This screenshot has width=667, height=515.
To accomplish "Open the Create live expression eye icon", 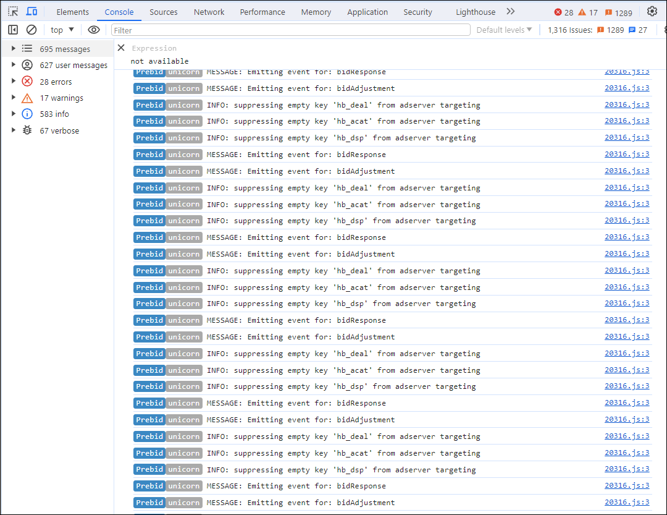I will 94,29.
